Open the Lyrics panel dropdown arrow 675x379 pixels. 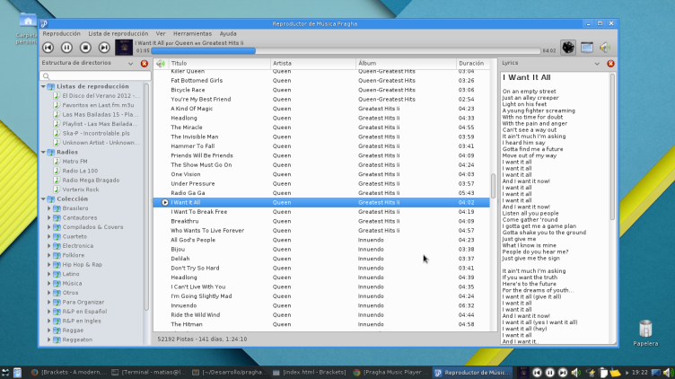[599, 64]
